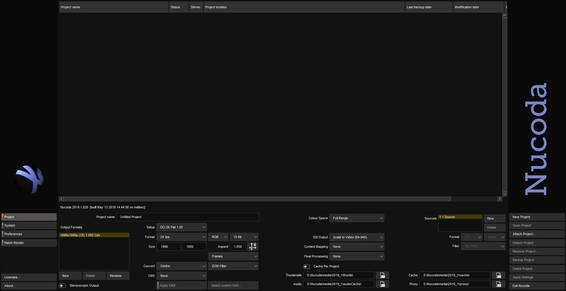Open the About dialog

[x=29, y=286]
